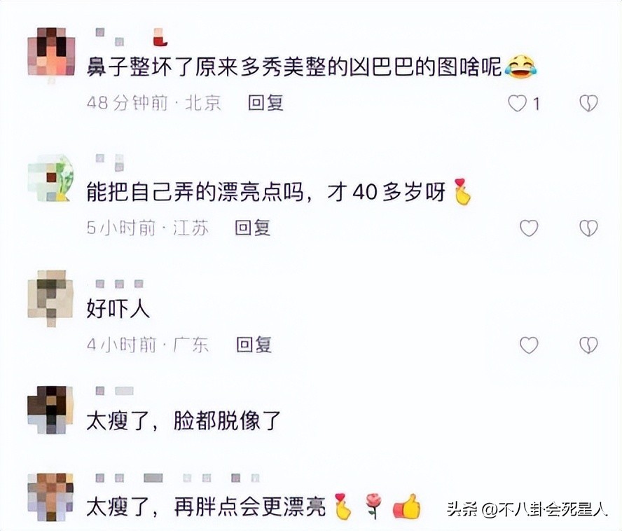Open avatar of 能把自己弄的漂亮点 commenter
This screenshot has height=531, width=622.
click(x=51, y=178)
